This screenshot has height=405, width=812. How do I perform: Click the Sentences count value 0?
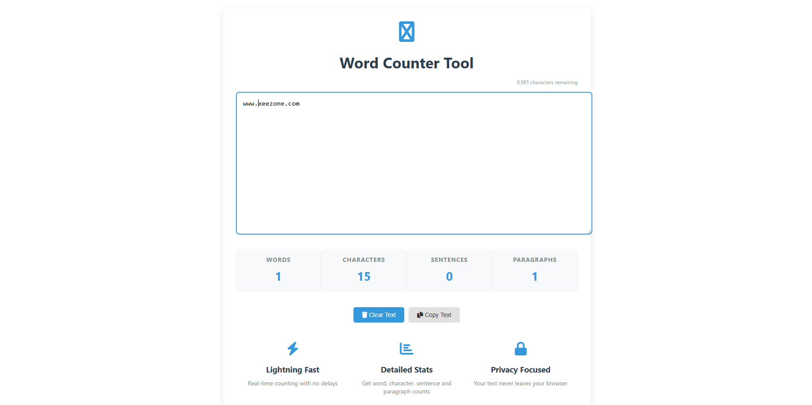point(449,277)
